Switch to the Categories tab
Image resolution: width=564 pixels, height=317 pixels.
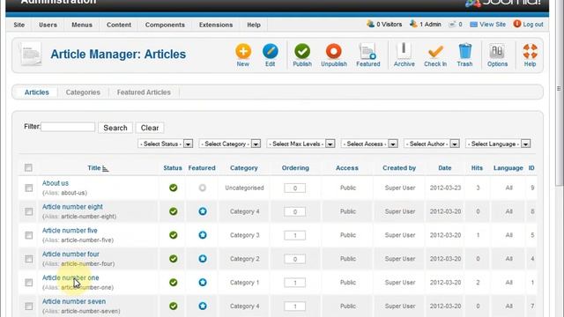click(x=83, y=92)
